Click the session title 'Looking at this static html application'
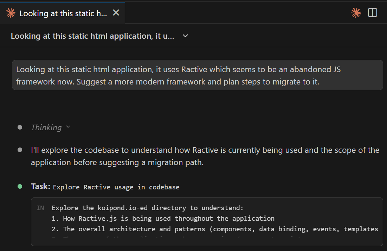This screenshot has width=387, height=251. [92, 36]
